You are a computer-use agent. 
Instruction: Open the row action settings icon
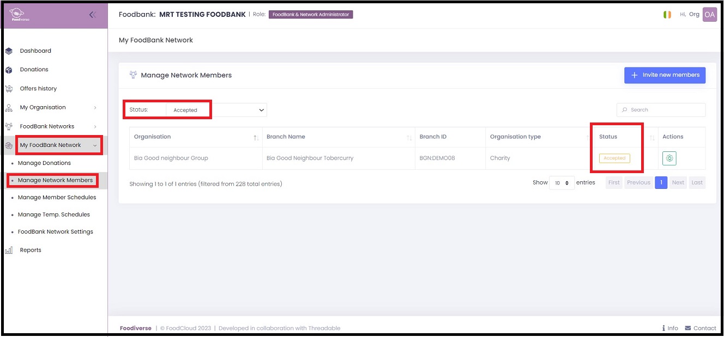click(669, 158)
